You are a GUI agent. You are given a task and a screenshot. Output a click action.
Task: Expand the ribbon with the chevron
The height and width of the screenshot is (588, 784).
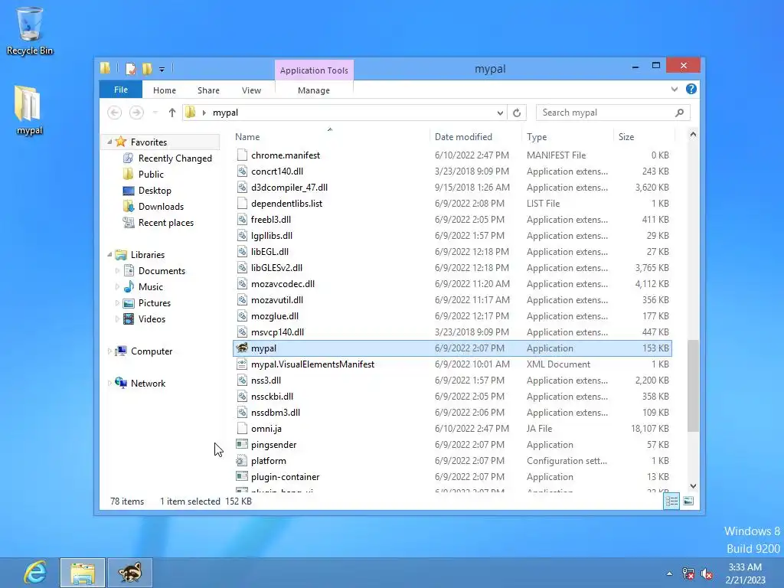[x=675, y=89]
